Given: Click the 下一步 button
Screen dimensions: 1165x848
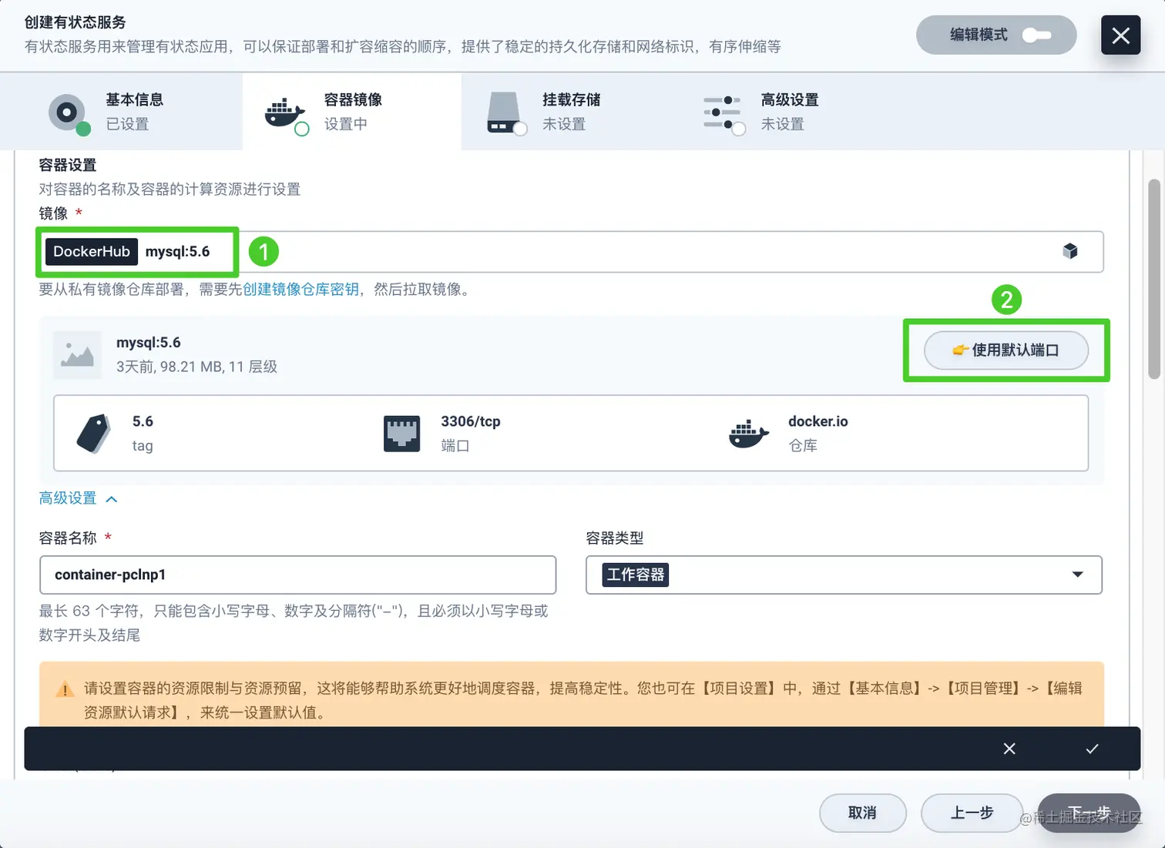Looking at the screenshot, I should [x=1089, y=813].
